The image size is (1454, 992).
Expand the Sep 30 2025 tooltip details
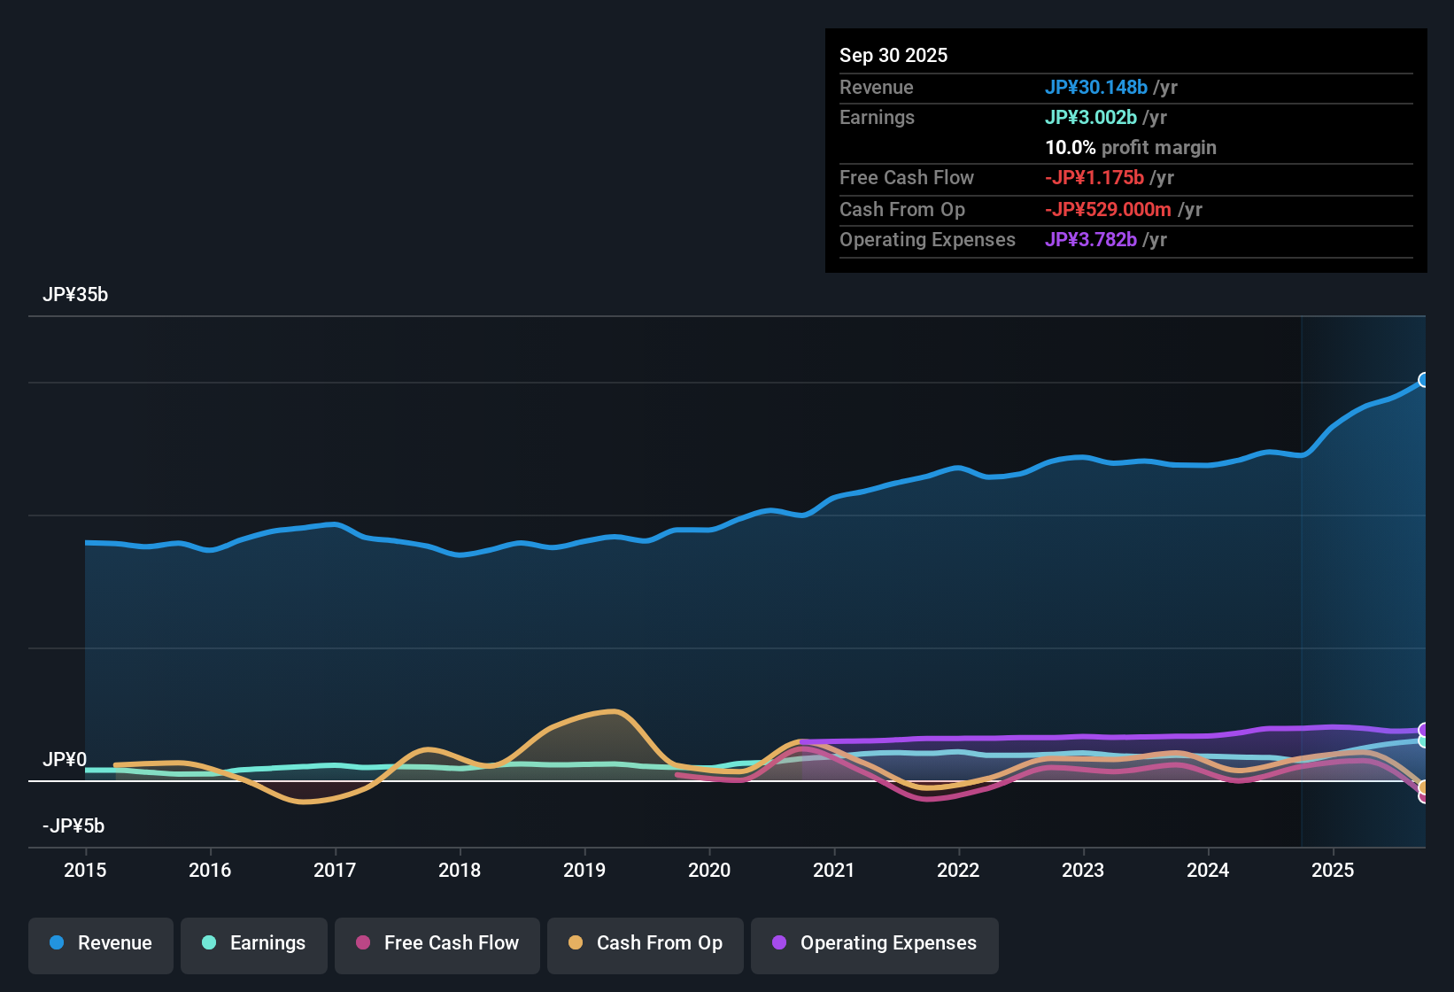(893, 55)
